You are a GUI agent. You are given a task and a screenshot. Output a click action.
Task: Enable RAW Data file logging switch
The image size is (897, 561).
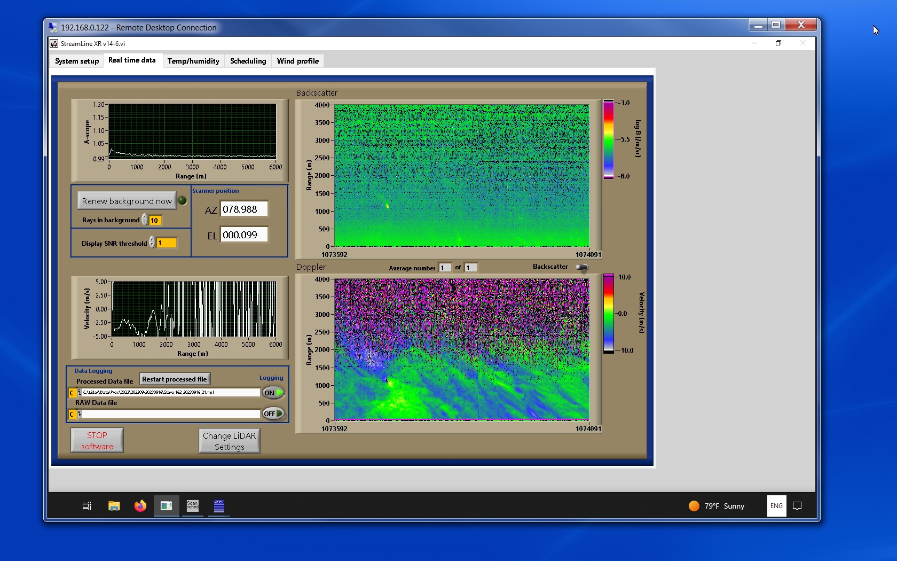click(x=273, y=414)
